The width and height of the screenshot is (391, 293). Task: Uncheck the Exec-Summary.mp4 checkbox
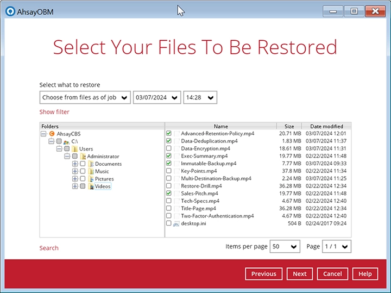point(169,155)
